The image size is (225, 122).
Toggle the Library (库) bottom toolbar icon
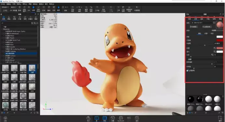[x=97, y=119]
